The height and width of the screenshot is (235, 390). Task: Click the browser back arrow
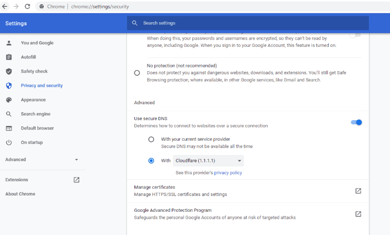tap(5, 6)
